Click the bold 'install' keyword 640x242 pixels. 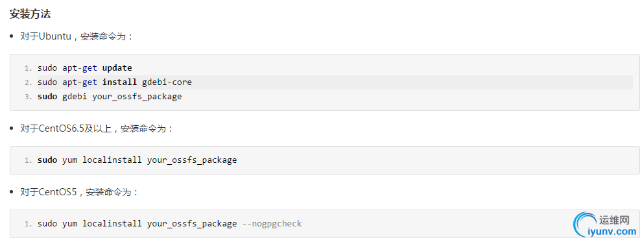tap(119, 82)
